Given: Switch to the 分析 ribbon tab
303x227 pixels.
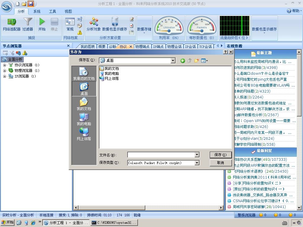Looking at the screenshot, I should pos(21,12).
